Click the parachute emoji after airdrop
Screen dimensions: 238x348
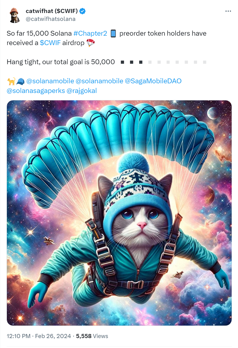pos(90,43)
